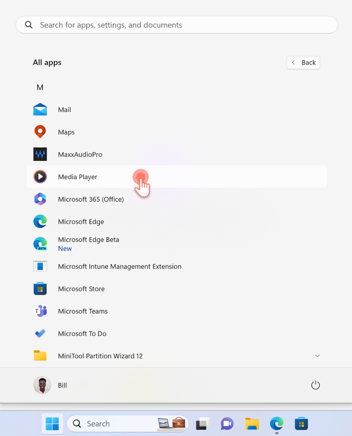Viewport: 352px width, 436px height.
Task: Open Microsoft Edge from the taskbar
Action: 277,424
